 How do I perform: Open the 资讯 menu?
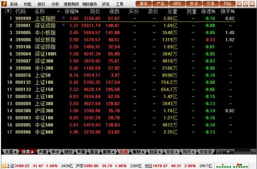coord(105,4)
